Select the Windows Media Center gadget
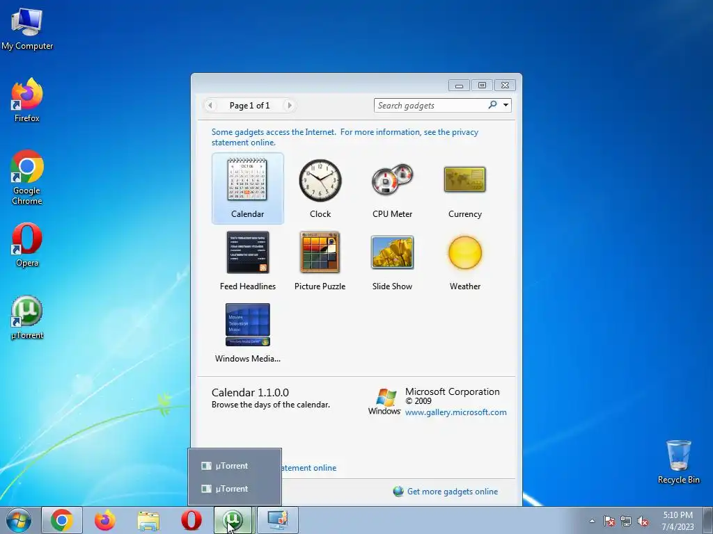 [x=247, y=333]
